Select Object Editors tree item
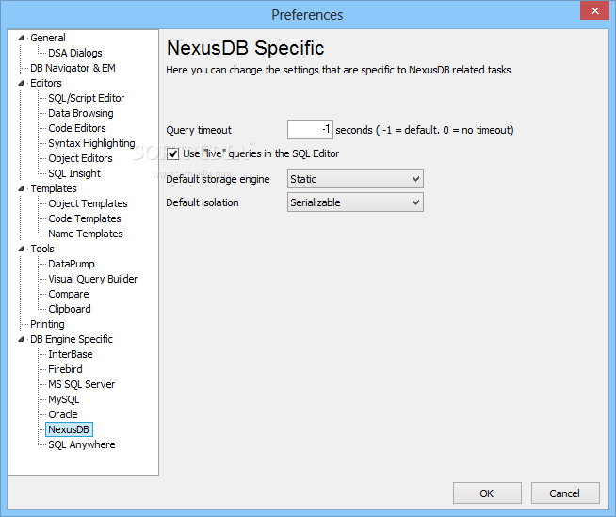 click(81, 158)
